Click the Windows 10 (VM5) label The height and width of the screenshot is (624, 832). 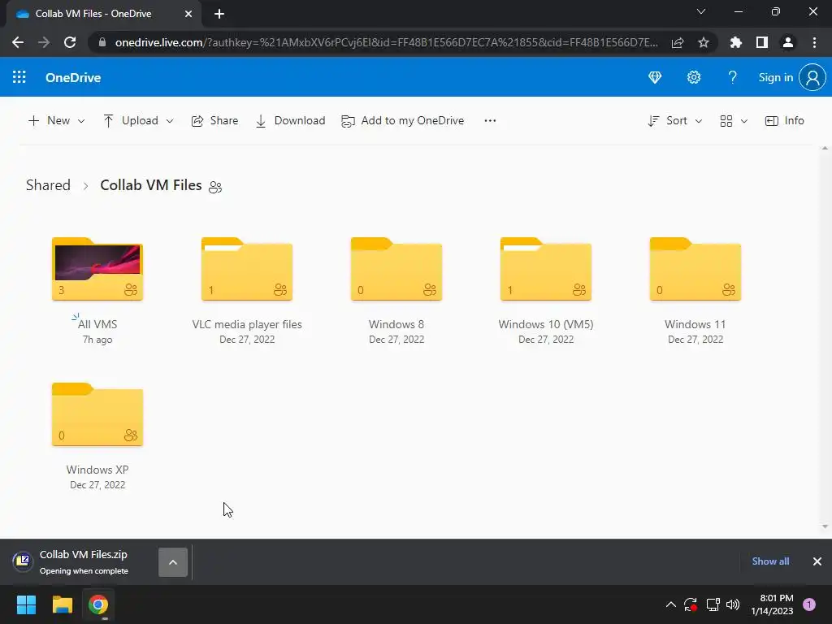[546, 324]
